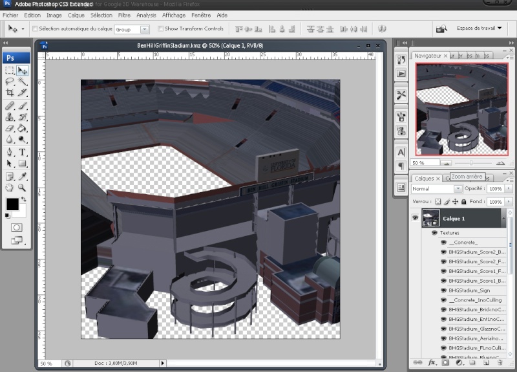Screen dimensions: 517x372
Task: Select the History Brush tool
Action: (23, 117)
